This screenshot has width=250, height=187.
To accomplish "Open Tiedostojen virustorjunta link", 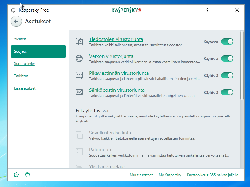I will pos(116,39).
